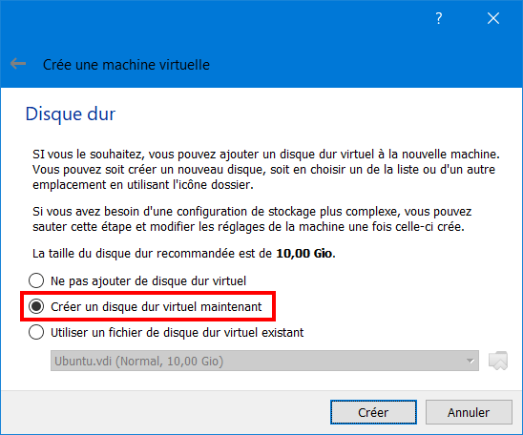Click the 'La taille du disque dur recommandée' sentence
The image size is (523, 435).
(184, 254)
